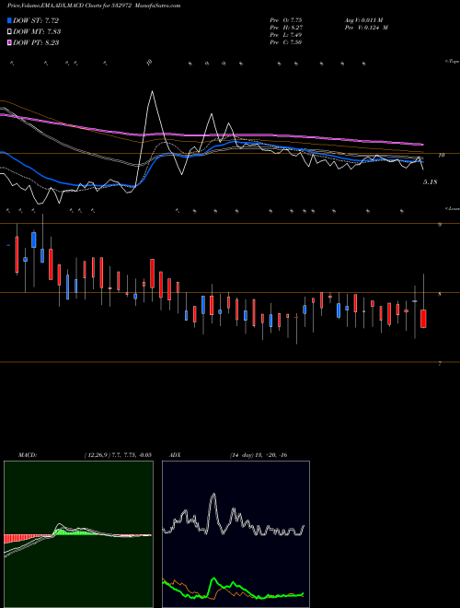The height and width of the screenshot is (608, 460).
Task: Click the 'Pre L: 7.49' low value
Action: click(286, 34)
